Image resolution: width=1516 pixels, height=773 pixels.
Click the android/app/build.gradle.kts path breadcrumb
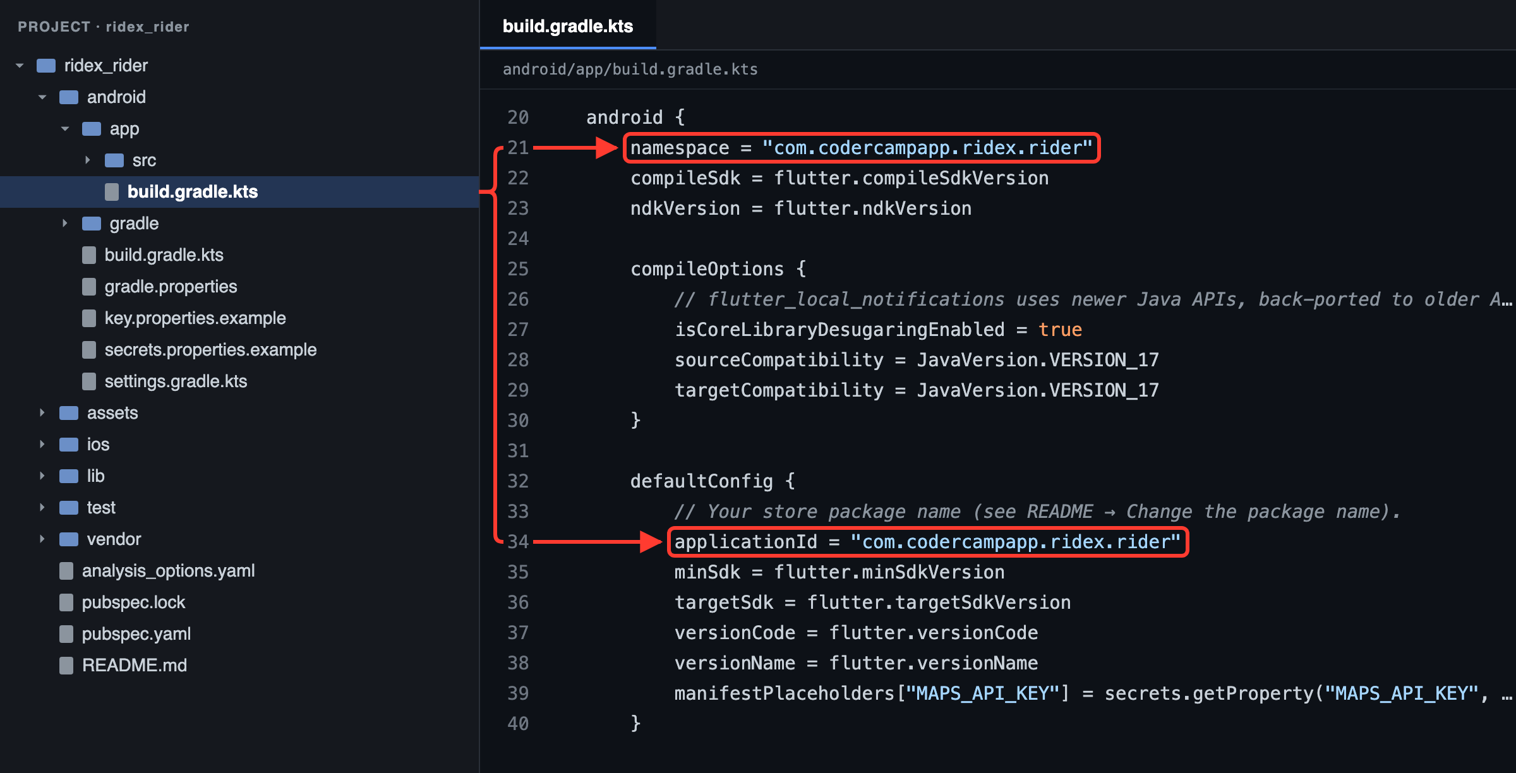pyautogui.click(x=630, y=69)
